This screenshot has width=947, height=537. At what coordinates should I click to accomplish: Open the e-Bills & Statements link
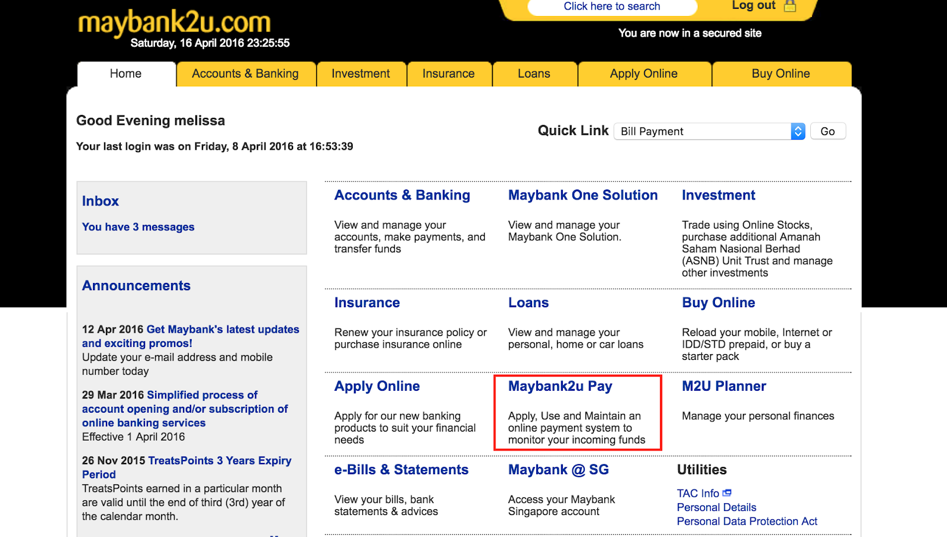pyautogui.click(x=401, y=470)
